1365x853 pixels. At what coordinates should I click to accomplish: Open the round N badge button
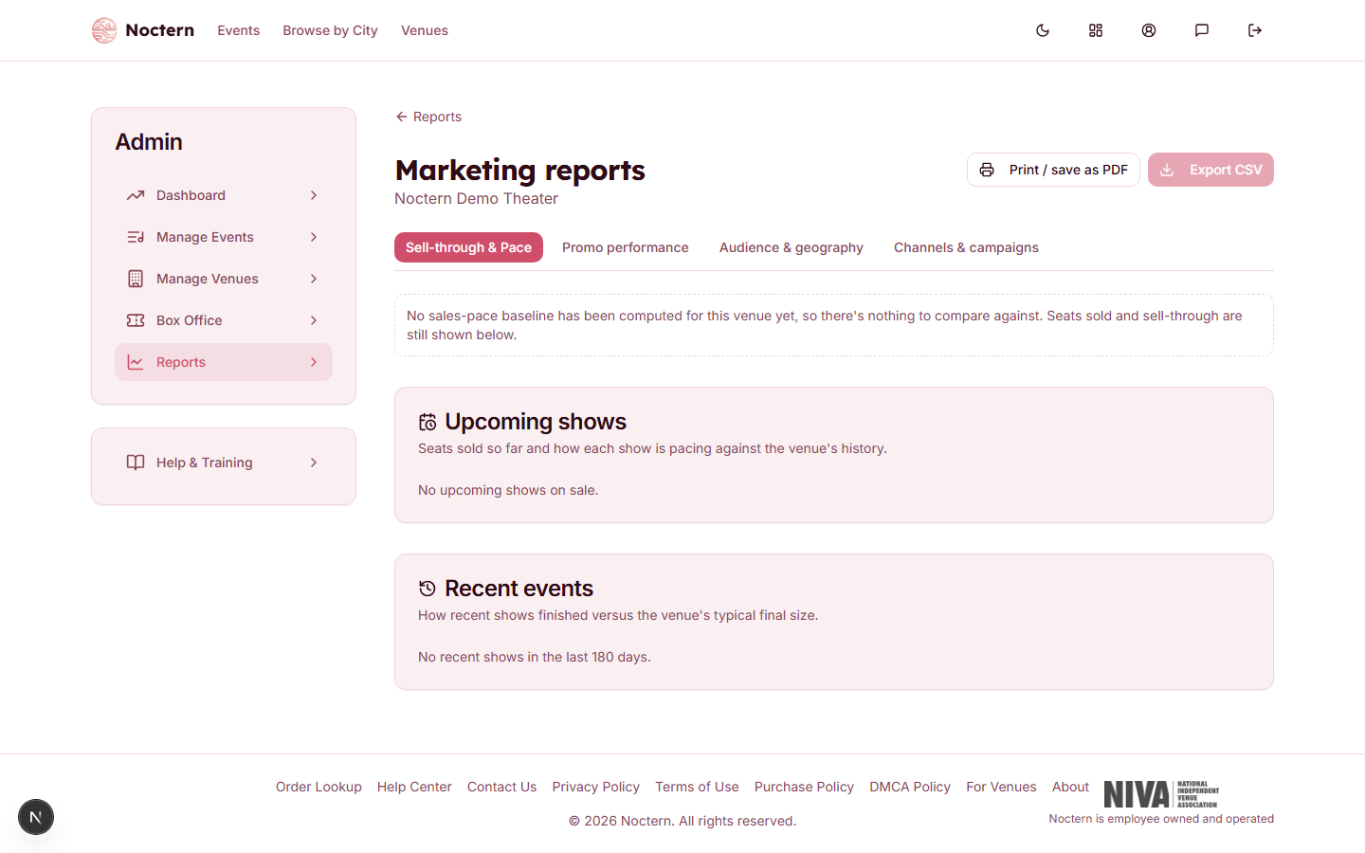coord(36,817)
